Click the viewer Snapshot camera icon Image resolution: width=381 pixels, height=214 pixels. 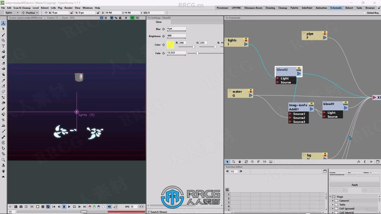(x=21, y=207)
